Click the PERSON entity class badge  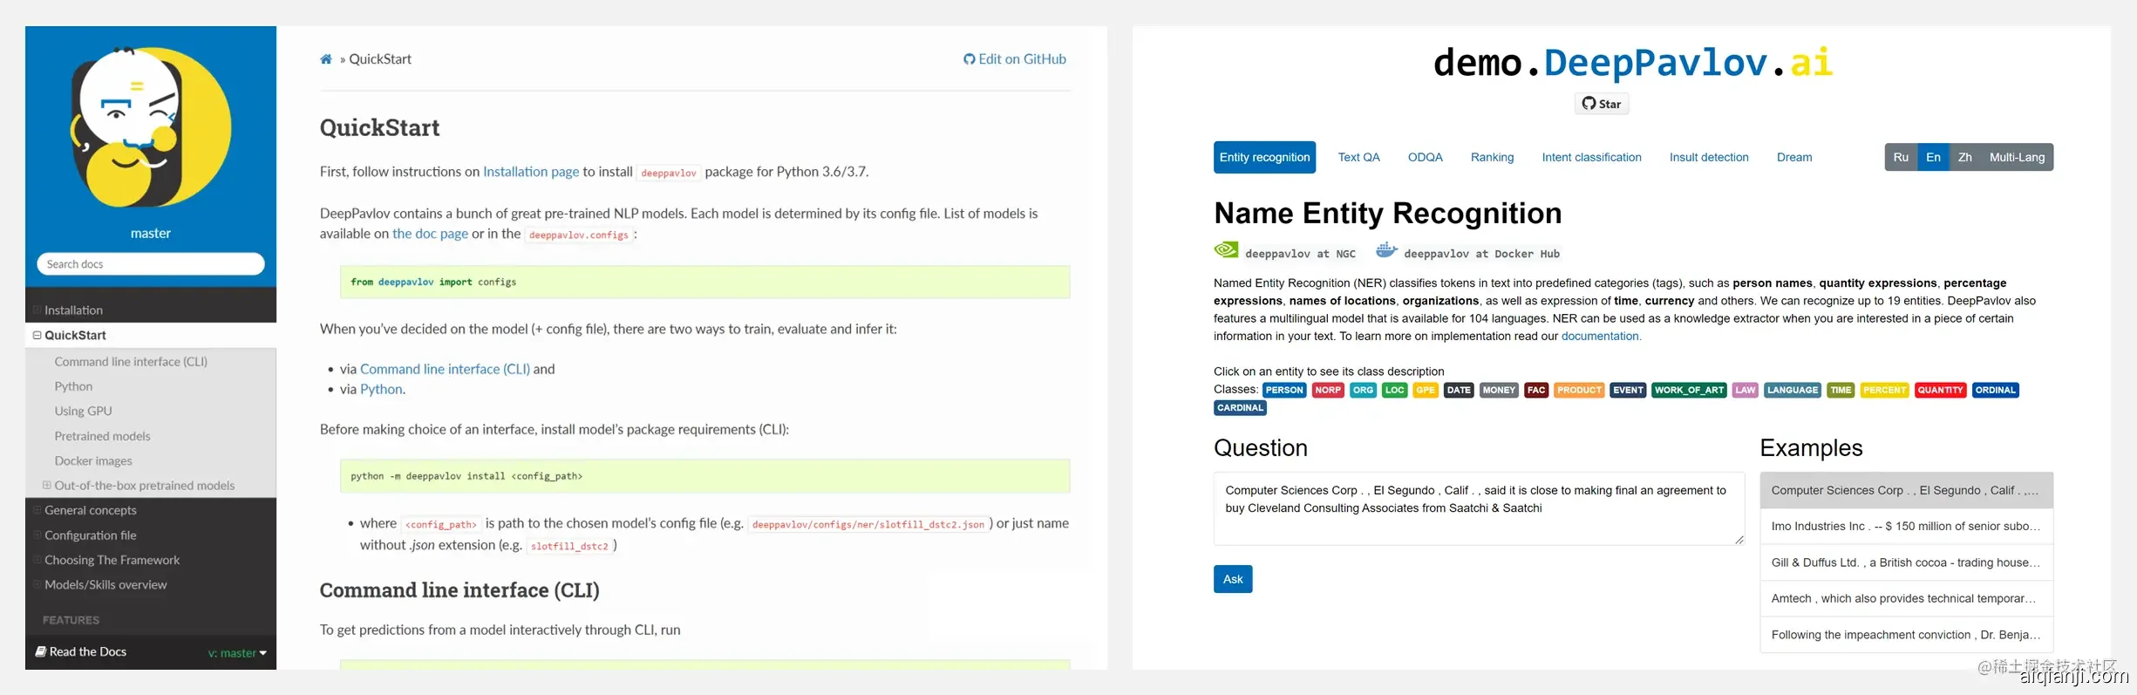point(1283,391)
